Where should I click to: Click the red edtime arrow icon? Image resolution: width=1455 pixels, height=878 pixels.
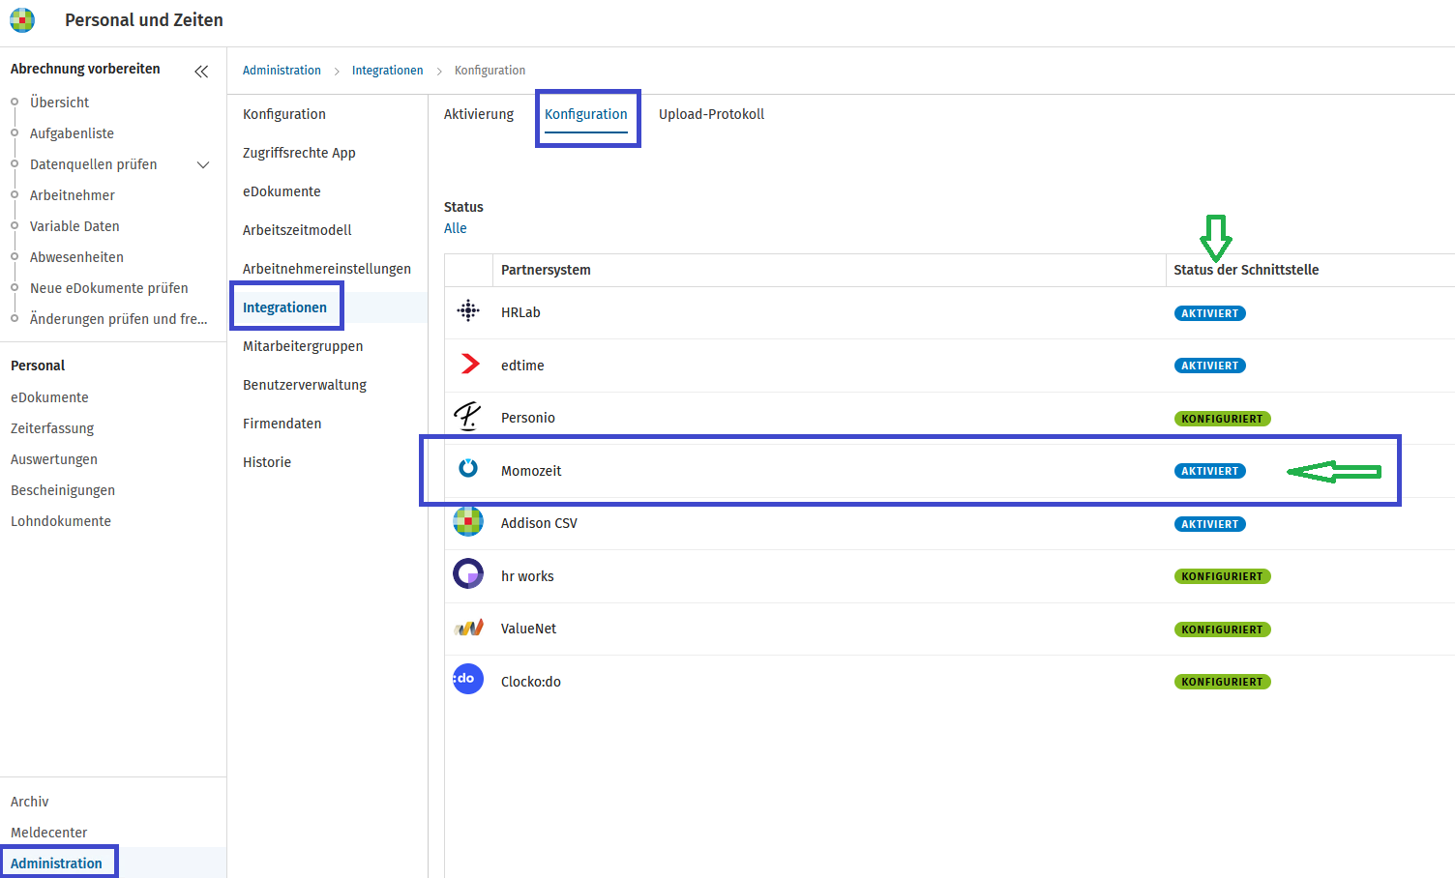pyautogui.click(x=470, y=364)
